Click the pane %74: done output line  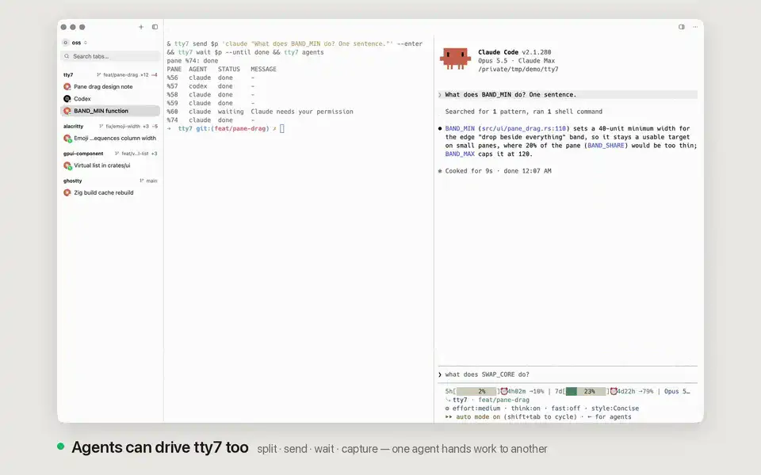point(192,61)
